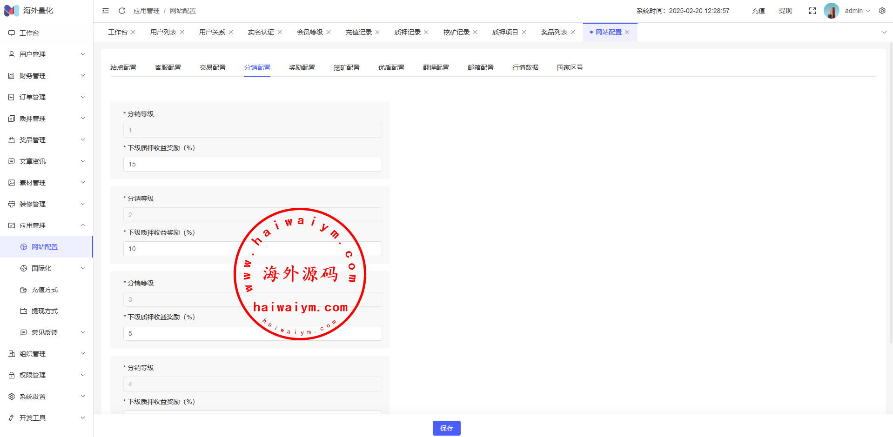Screen dimensions: 893x437
Task: Close the 质押项目 tab
Action: pyautogui.click(x=524, y=32)
